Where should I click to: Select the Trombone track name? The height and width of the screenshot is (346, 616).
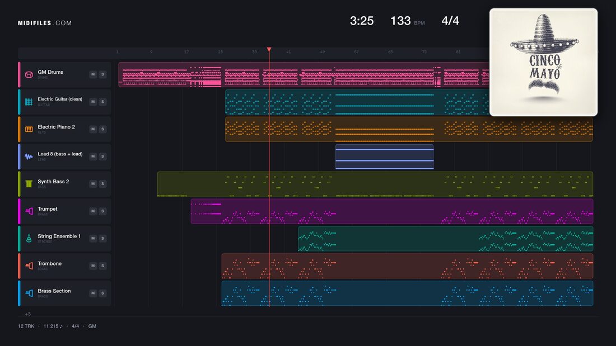coord(49,264)
